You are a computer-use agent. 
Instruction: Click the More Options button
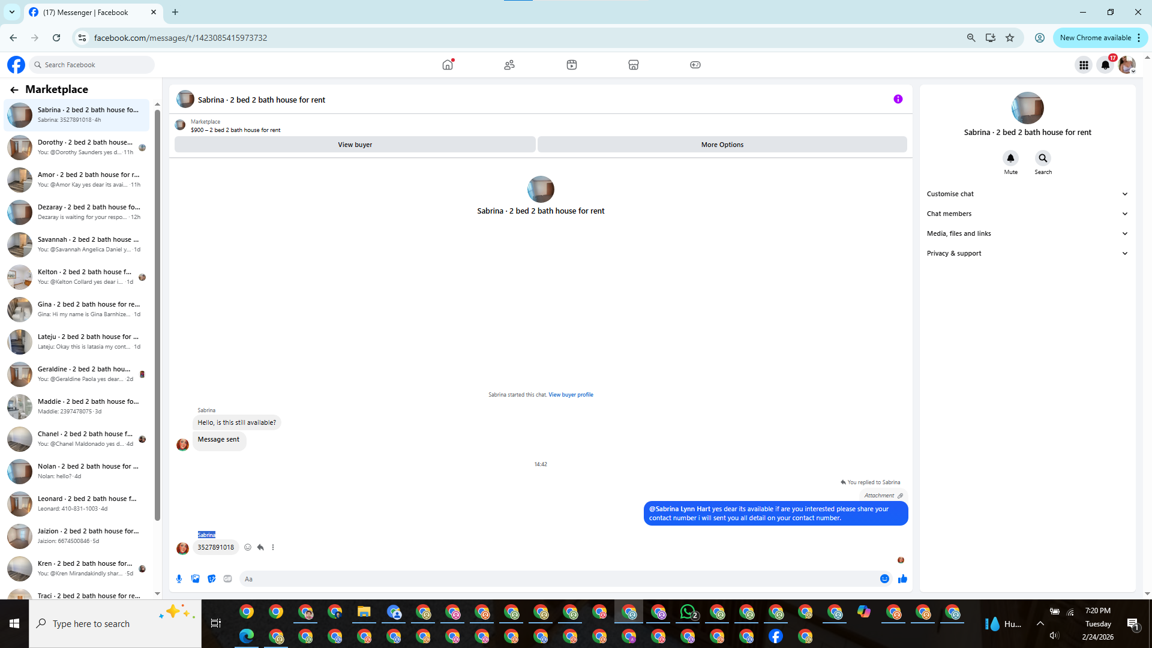[722, 145]
